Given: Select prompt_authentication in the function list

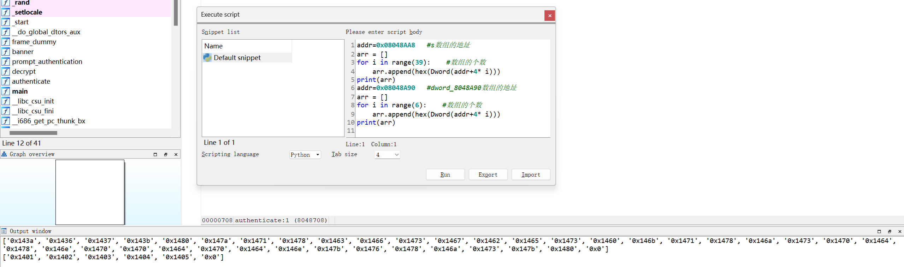Looking at the screenshot, I should tap(47, 62).
